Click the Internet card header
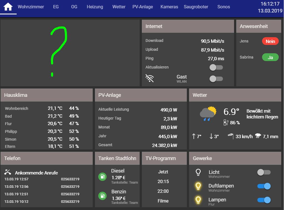The height and width of the screenshot is (210, 284). click(x=188, y=26)
